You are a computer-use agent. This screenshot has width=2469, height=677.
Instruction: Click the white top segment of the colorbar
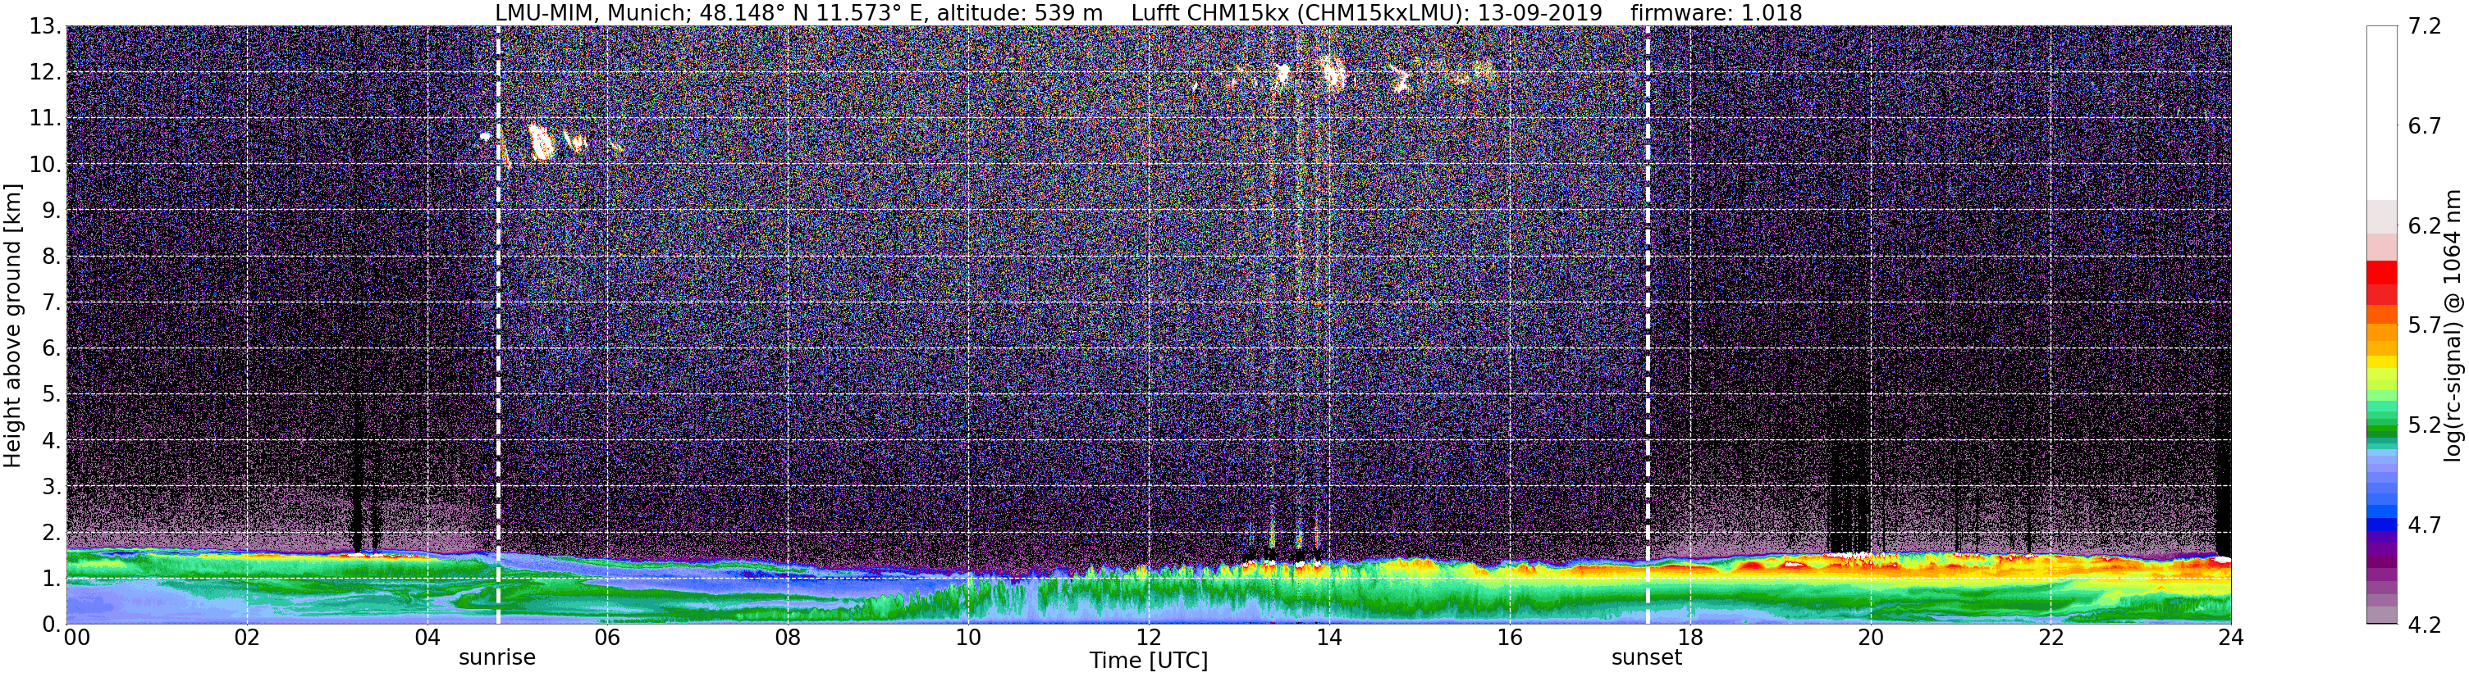coord(2382,113)
